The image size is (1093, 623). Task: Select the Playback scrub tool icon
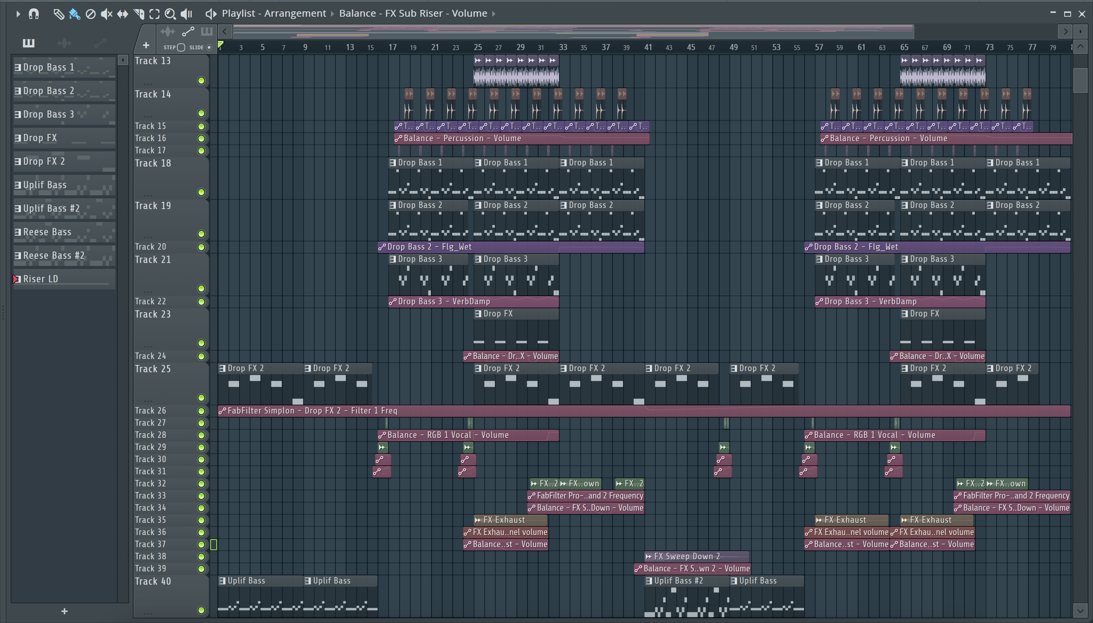coord(186,14)
